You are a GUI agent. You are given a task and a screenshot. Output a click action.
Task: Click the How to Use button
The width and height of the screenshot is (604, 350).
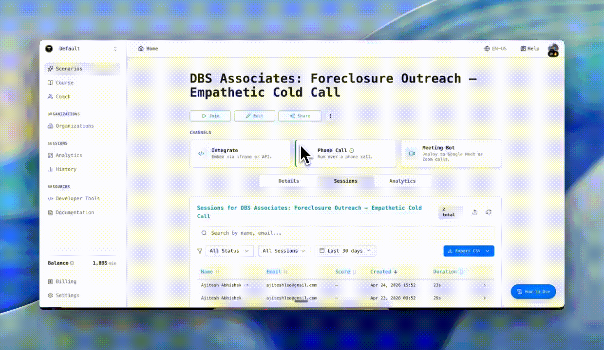tap(533, 292)
